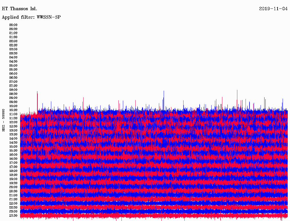Screen dimensions: 290x221
Task: Click the 16:00 time label
Action: (13, 155)
